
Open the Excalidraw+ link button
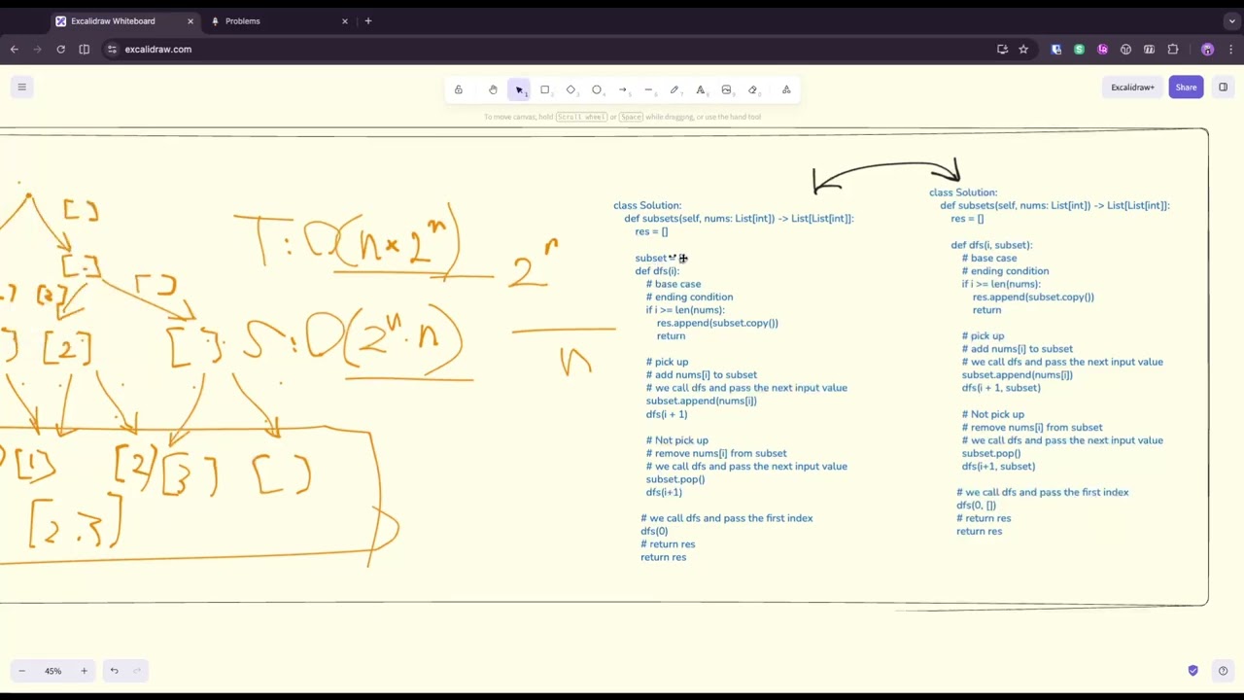[x=1133, y=87]
